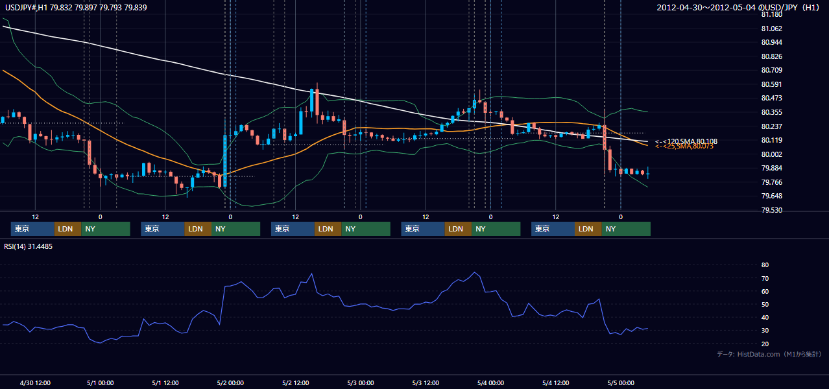Click the 5/4 12:00 time label
This screenshot has height=389, width=829.
(555, 383)
